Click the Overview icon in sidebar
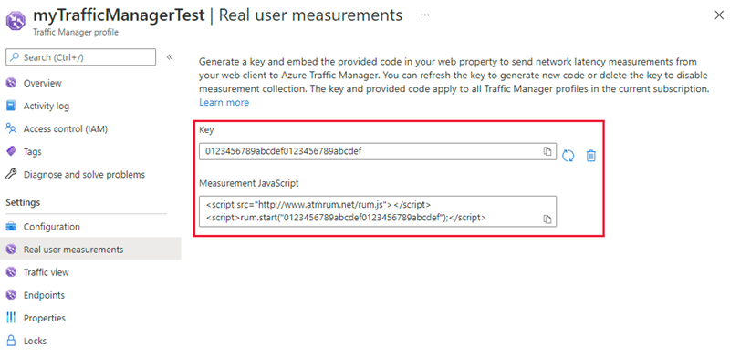Viewport: 730px width, 357px height. 11,83
